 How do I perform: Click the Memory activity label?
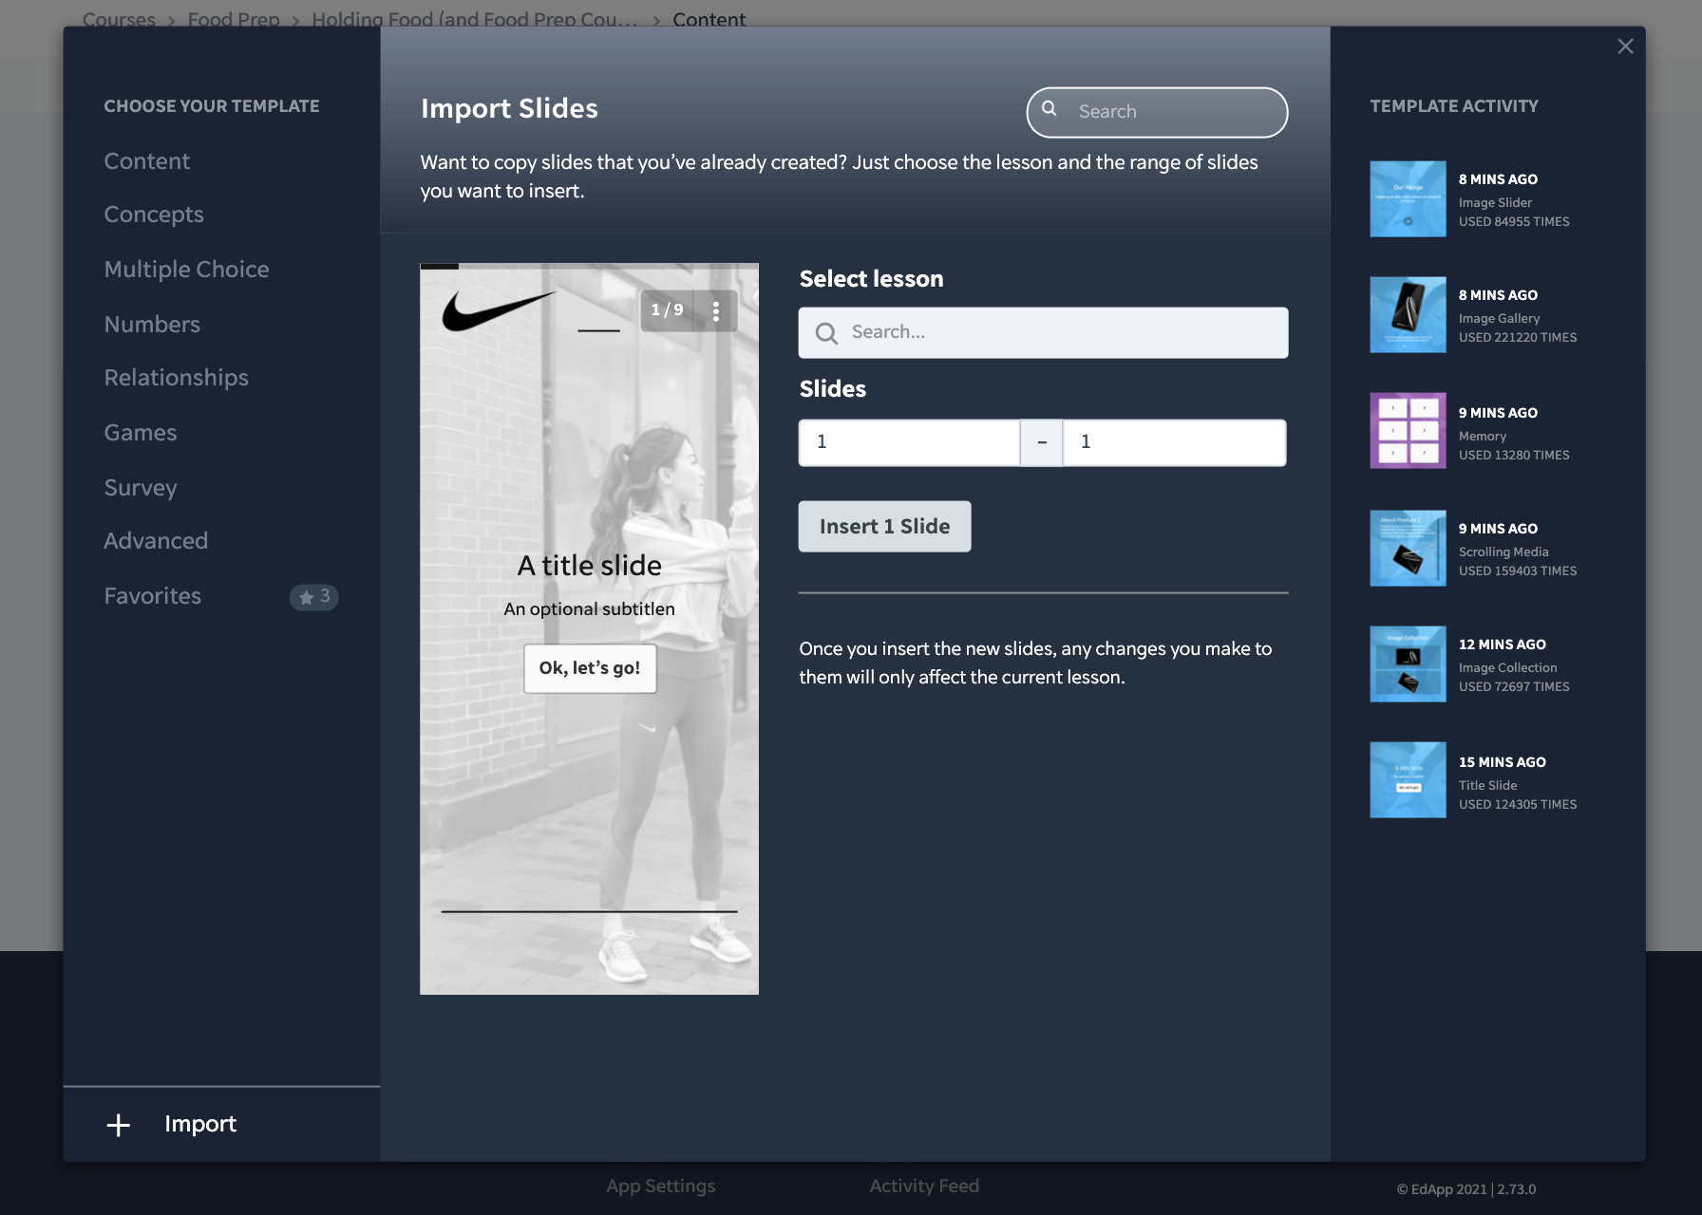pos(1483,436)
